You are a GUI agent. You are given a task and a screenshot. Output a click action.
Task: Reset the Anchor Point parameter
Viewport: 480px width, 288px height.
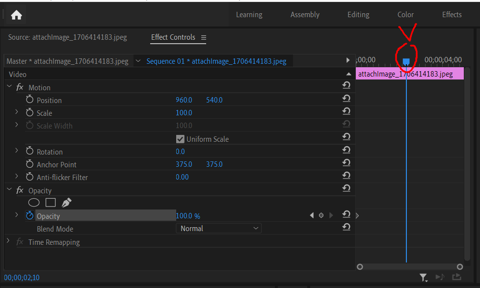(346, 162)
